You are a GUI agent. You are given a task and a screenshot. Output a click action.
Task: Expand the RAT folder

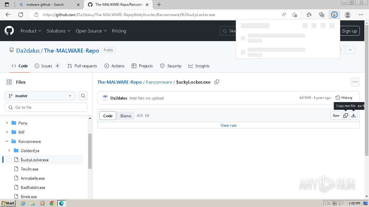pyautogui.click(x=7, y=132)
